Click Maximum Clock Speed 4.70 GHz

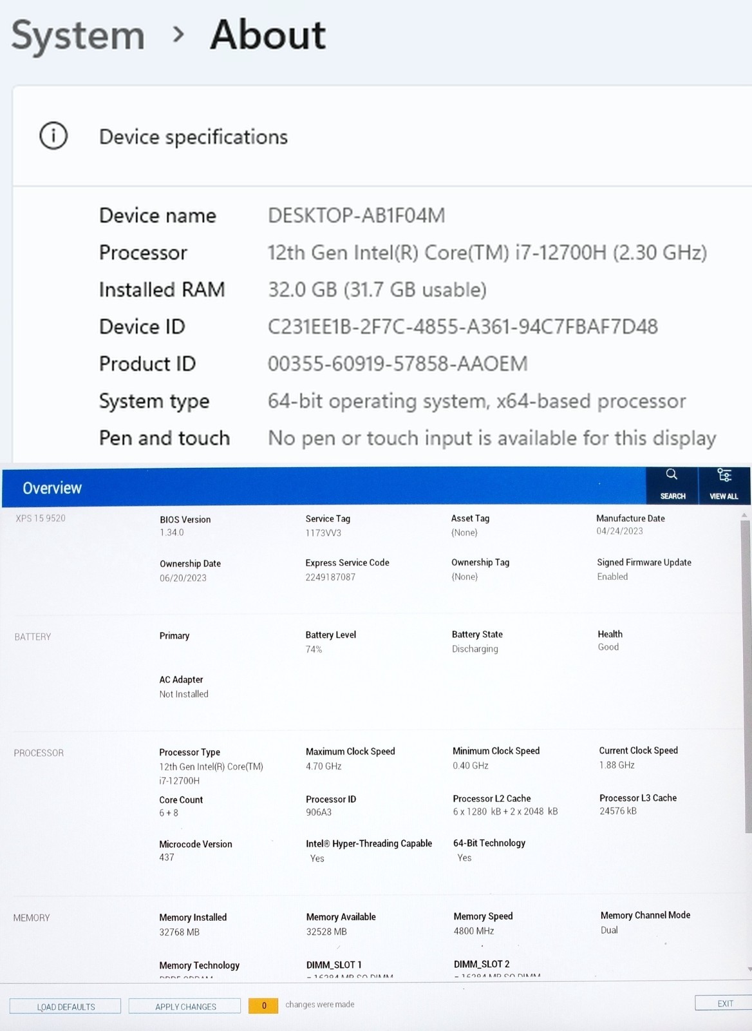click(324, 766)
